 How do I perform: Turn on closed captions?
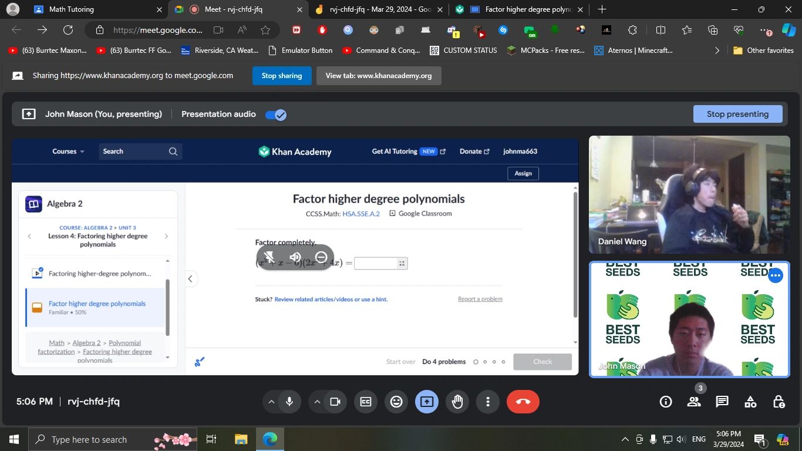pos(366,402)
